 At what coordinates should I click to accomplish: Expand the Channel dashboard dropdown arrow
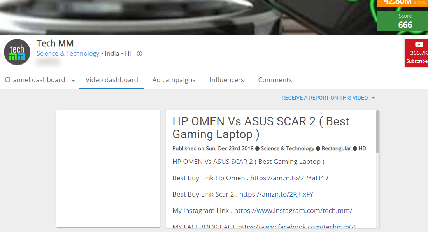73,81
